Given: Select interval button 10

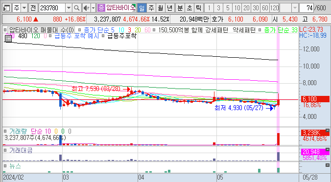Looking at the screenshot, I should click(237, 8).
